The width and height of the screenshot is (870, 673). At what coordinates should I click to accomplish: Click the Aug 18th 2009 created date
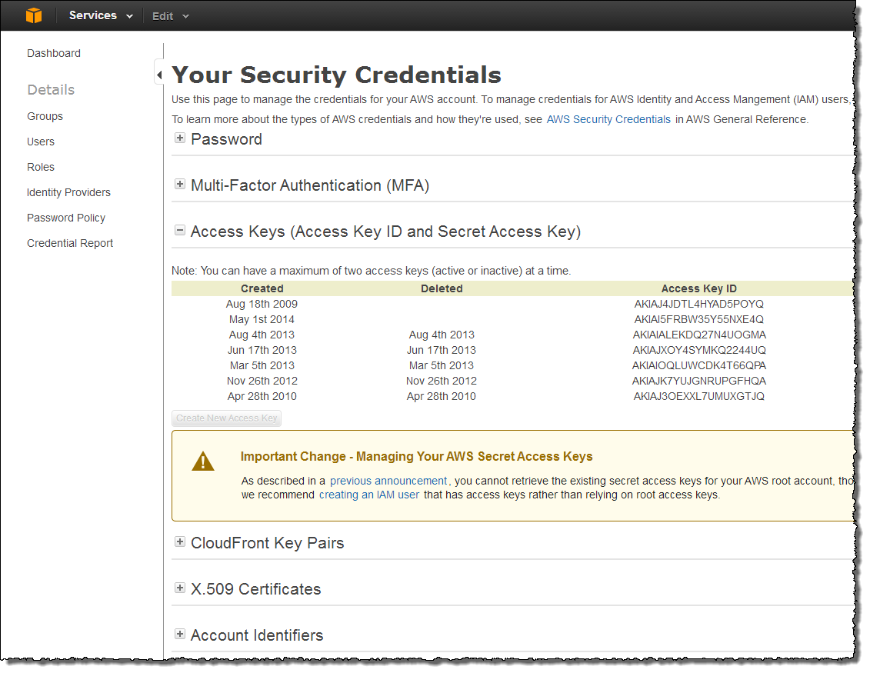pyautogui.click(x=262, y=304)
